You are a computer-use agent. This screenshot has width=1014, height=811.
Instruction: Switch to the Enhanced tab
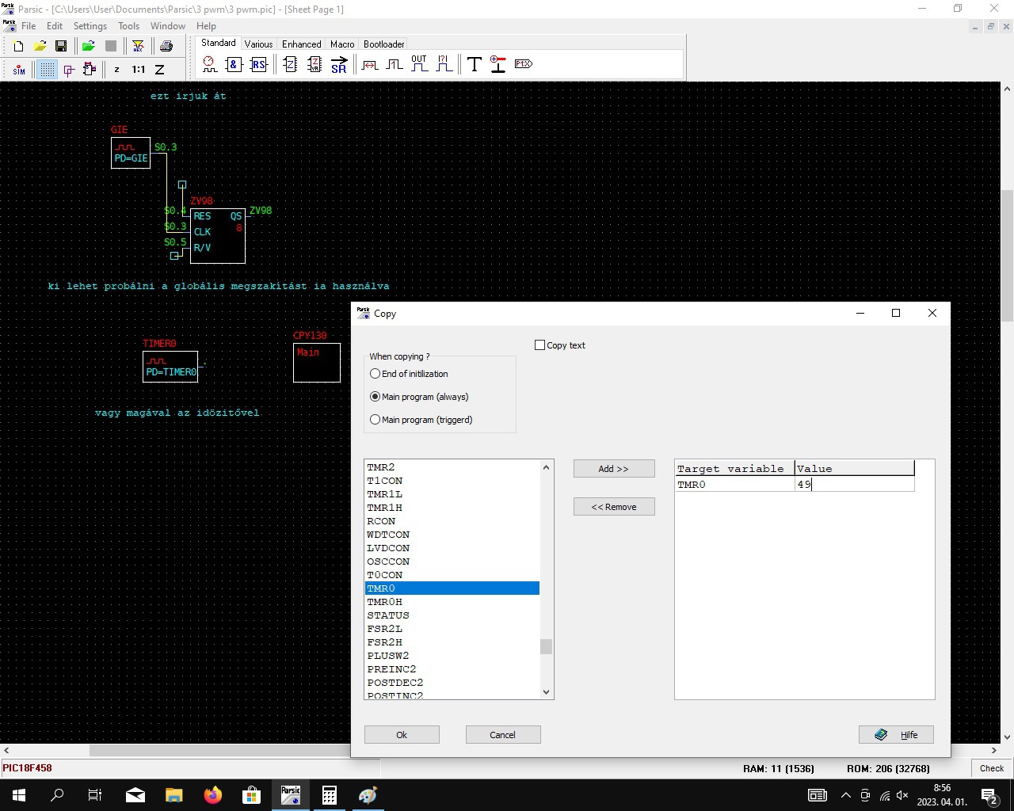tap(301, 44)
